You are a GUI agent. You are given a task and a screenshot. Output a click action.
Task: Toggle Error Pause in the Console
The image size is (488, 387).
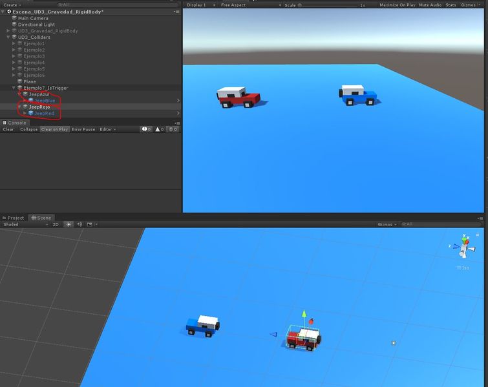[83, 129]
